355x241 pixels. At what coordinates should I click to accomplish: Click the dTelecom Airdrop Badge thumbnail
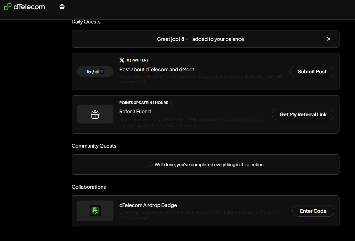click(95, 211)
